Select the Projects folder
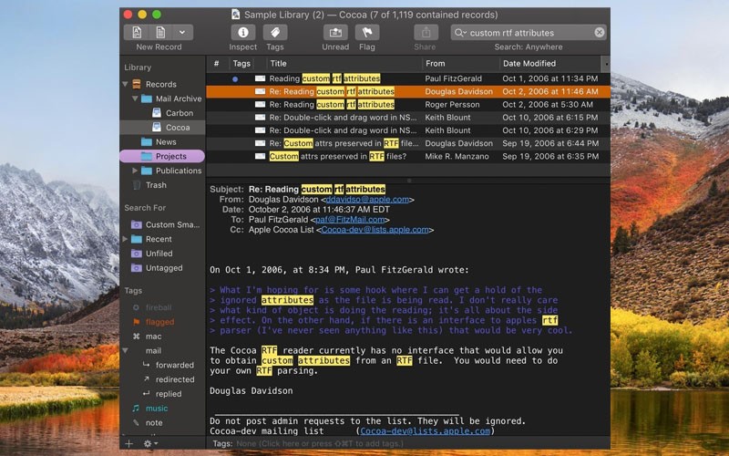The image size is (729, 456). [x=162, y=156]
